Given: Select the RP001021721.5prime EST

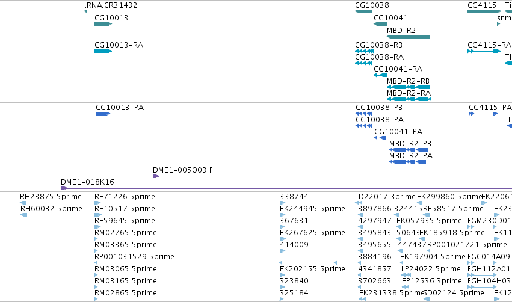Looking at the screenshot, I should point(428,251).
